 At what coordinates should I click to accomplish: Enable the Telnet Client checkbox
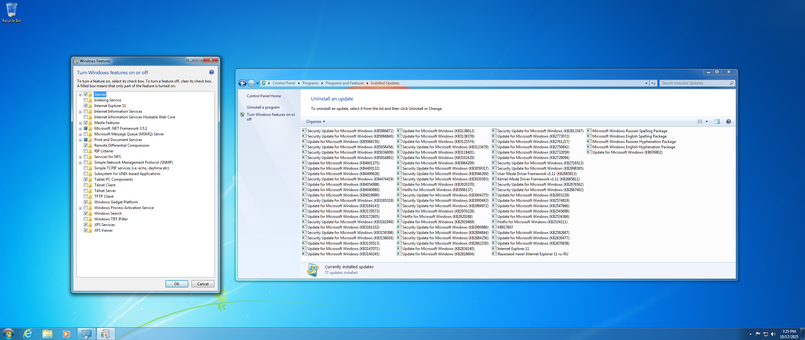(86, 185)
